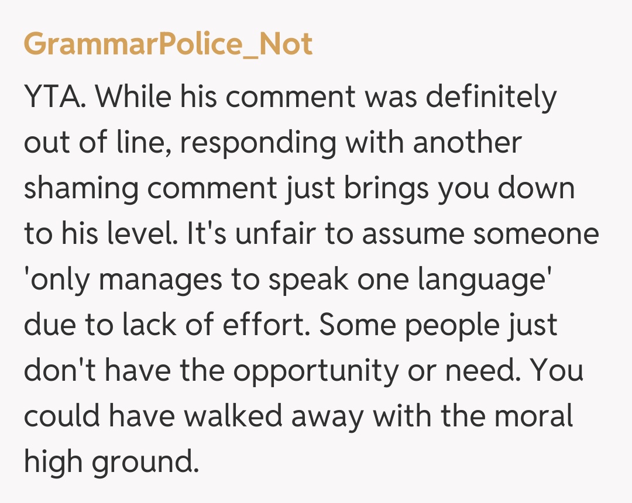Image resolution: width=632 pixels, height=503 pixels.
Task: Click the words 'Some people just'
Action: [x=438, y=325]
